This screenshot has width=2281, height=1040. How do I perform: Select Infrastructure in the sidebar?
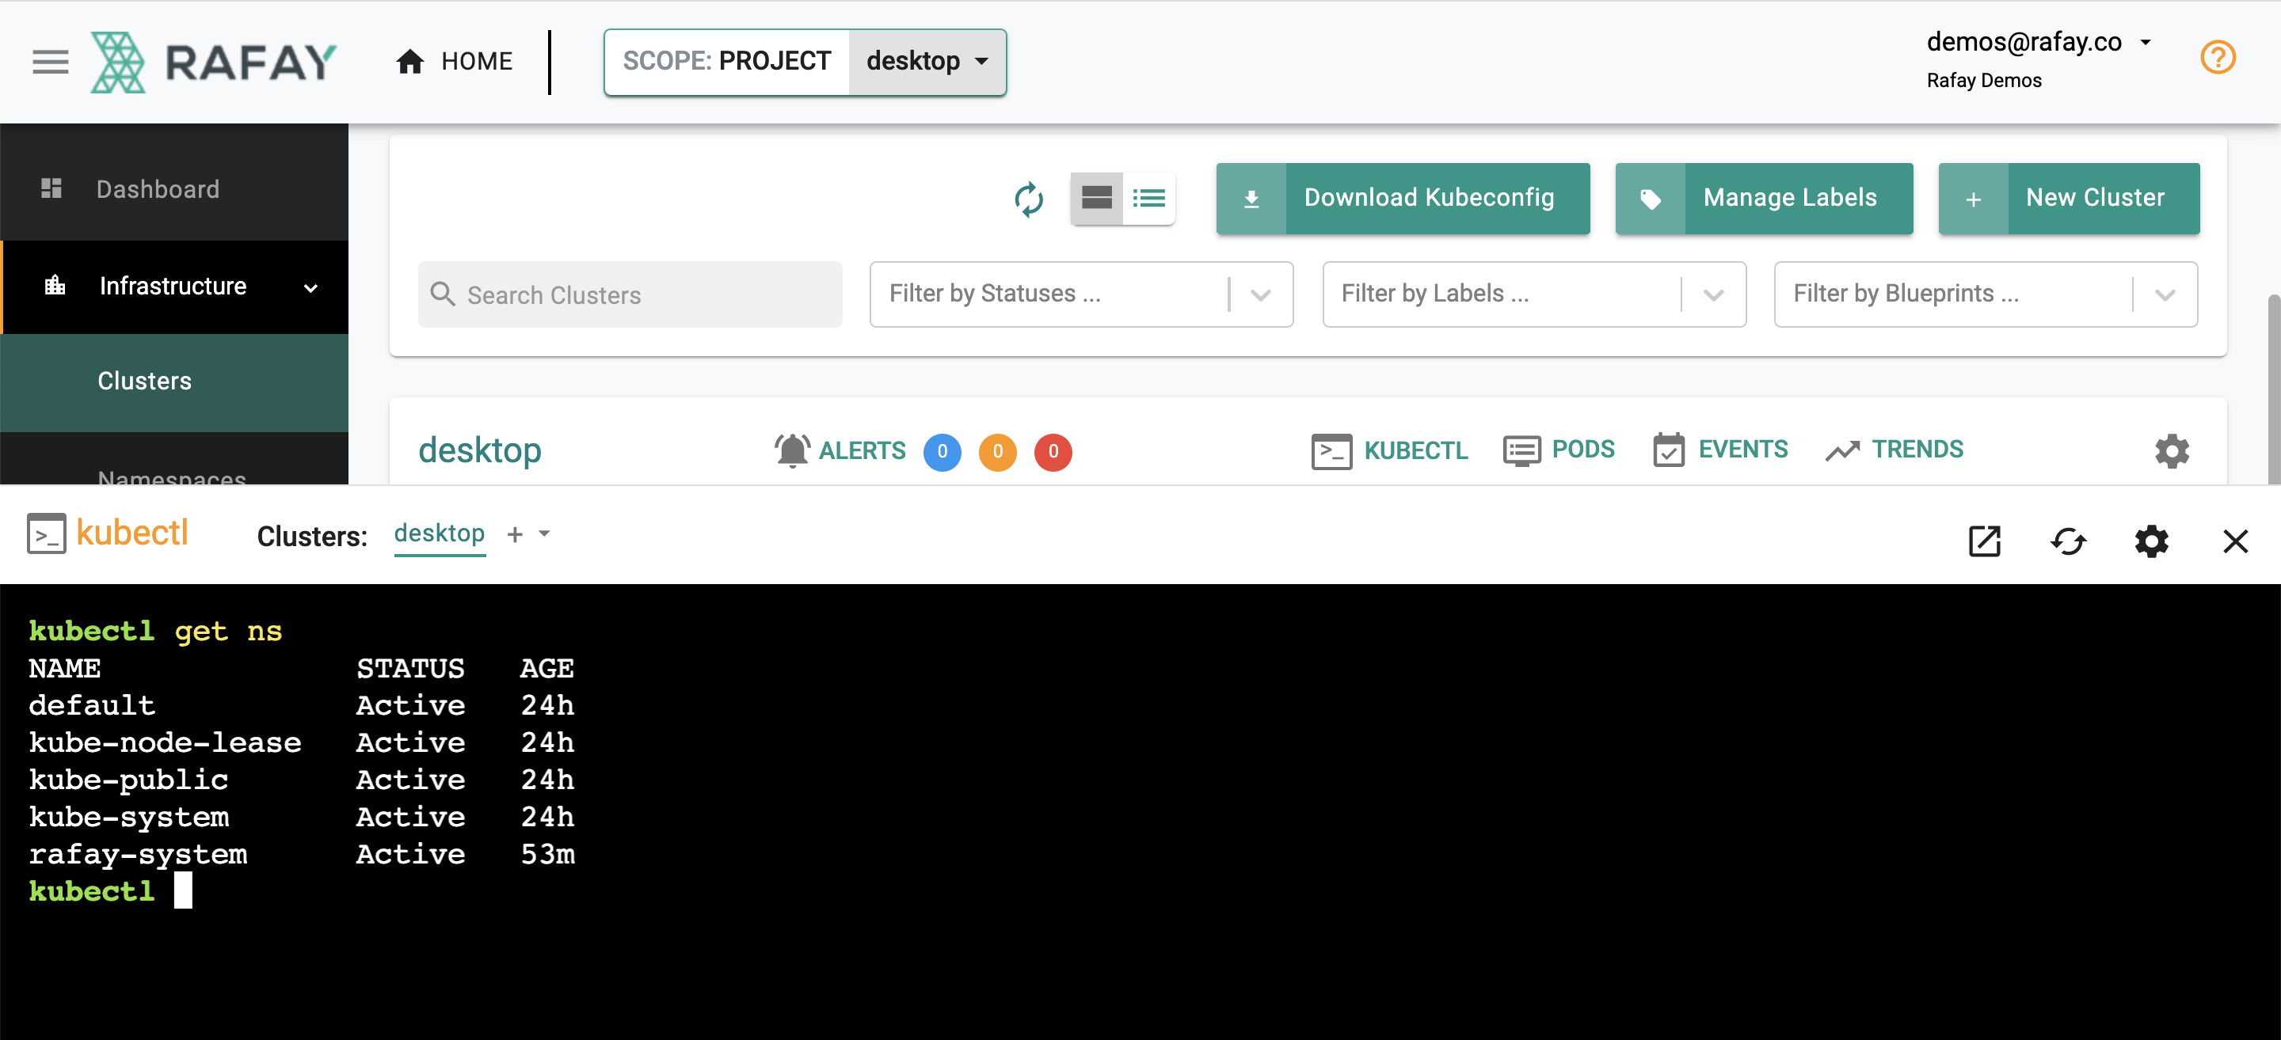174,286
